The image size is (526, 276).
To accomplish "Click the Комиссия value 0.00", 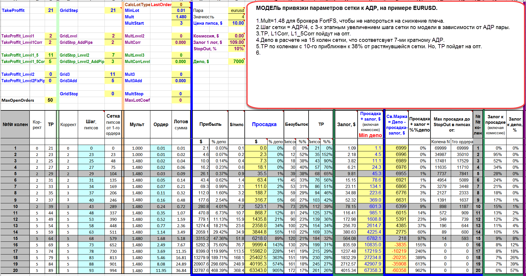I will click(237, 36).
